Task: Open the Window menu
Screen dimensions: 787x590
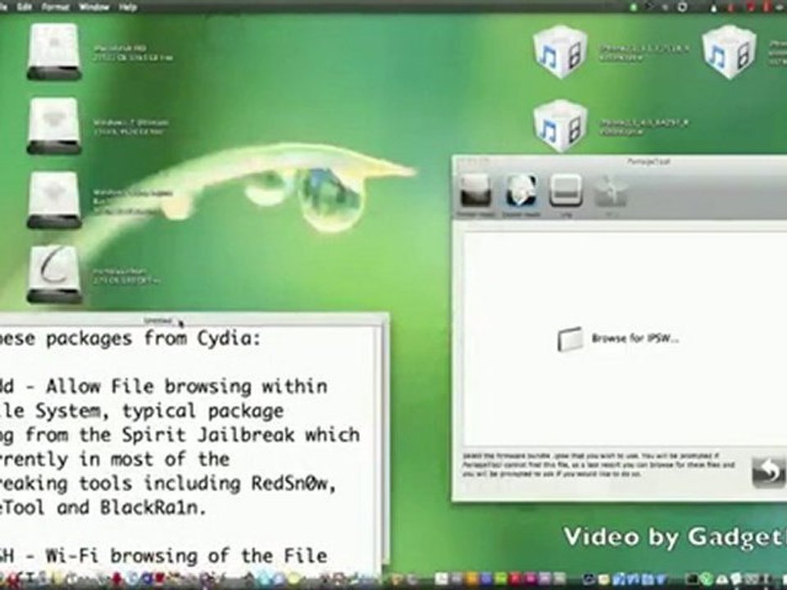Action: point(94,7)
